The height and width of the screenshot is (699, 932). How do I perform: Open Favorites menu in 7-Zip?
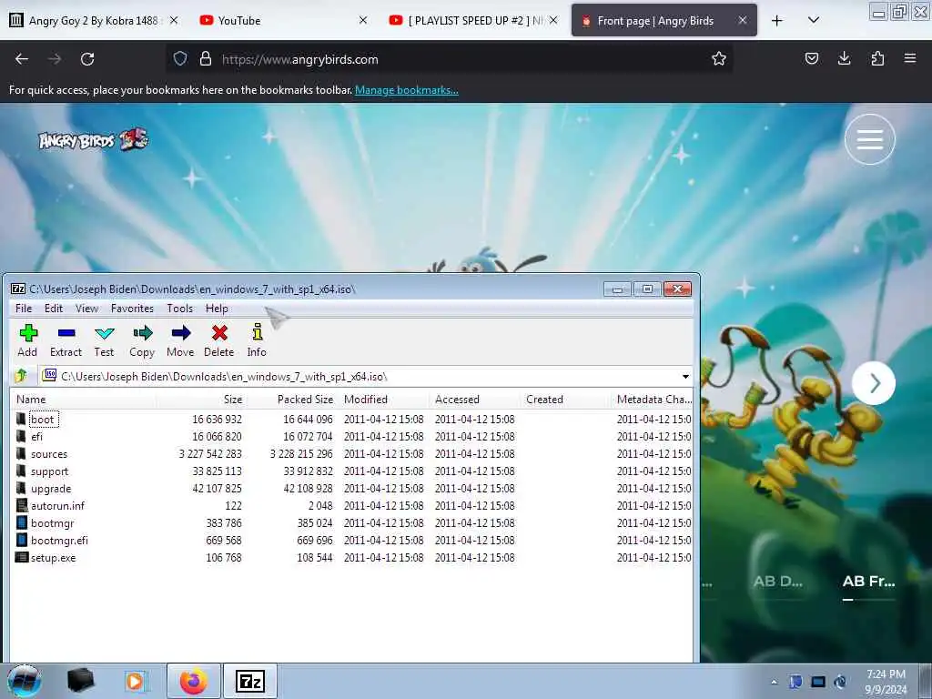[132, 309]
